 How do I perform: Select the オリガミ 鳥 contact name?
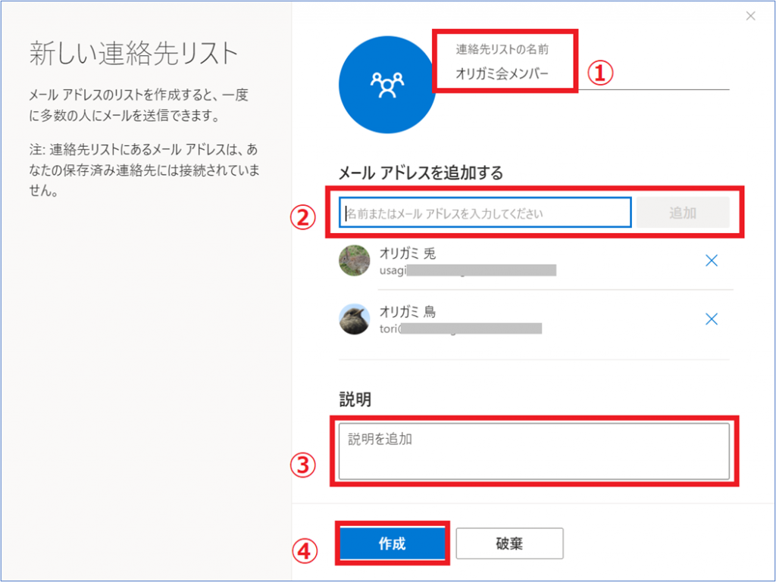tap(407, 312)
